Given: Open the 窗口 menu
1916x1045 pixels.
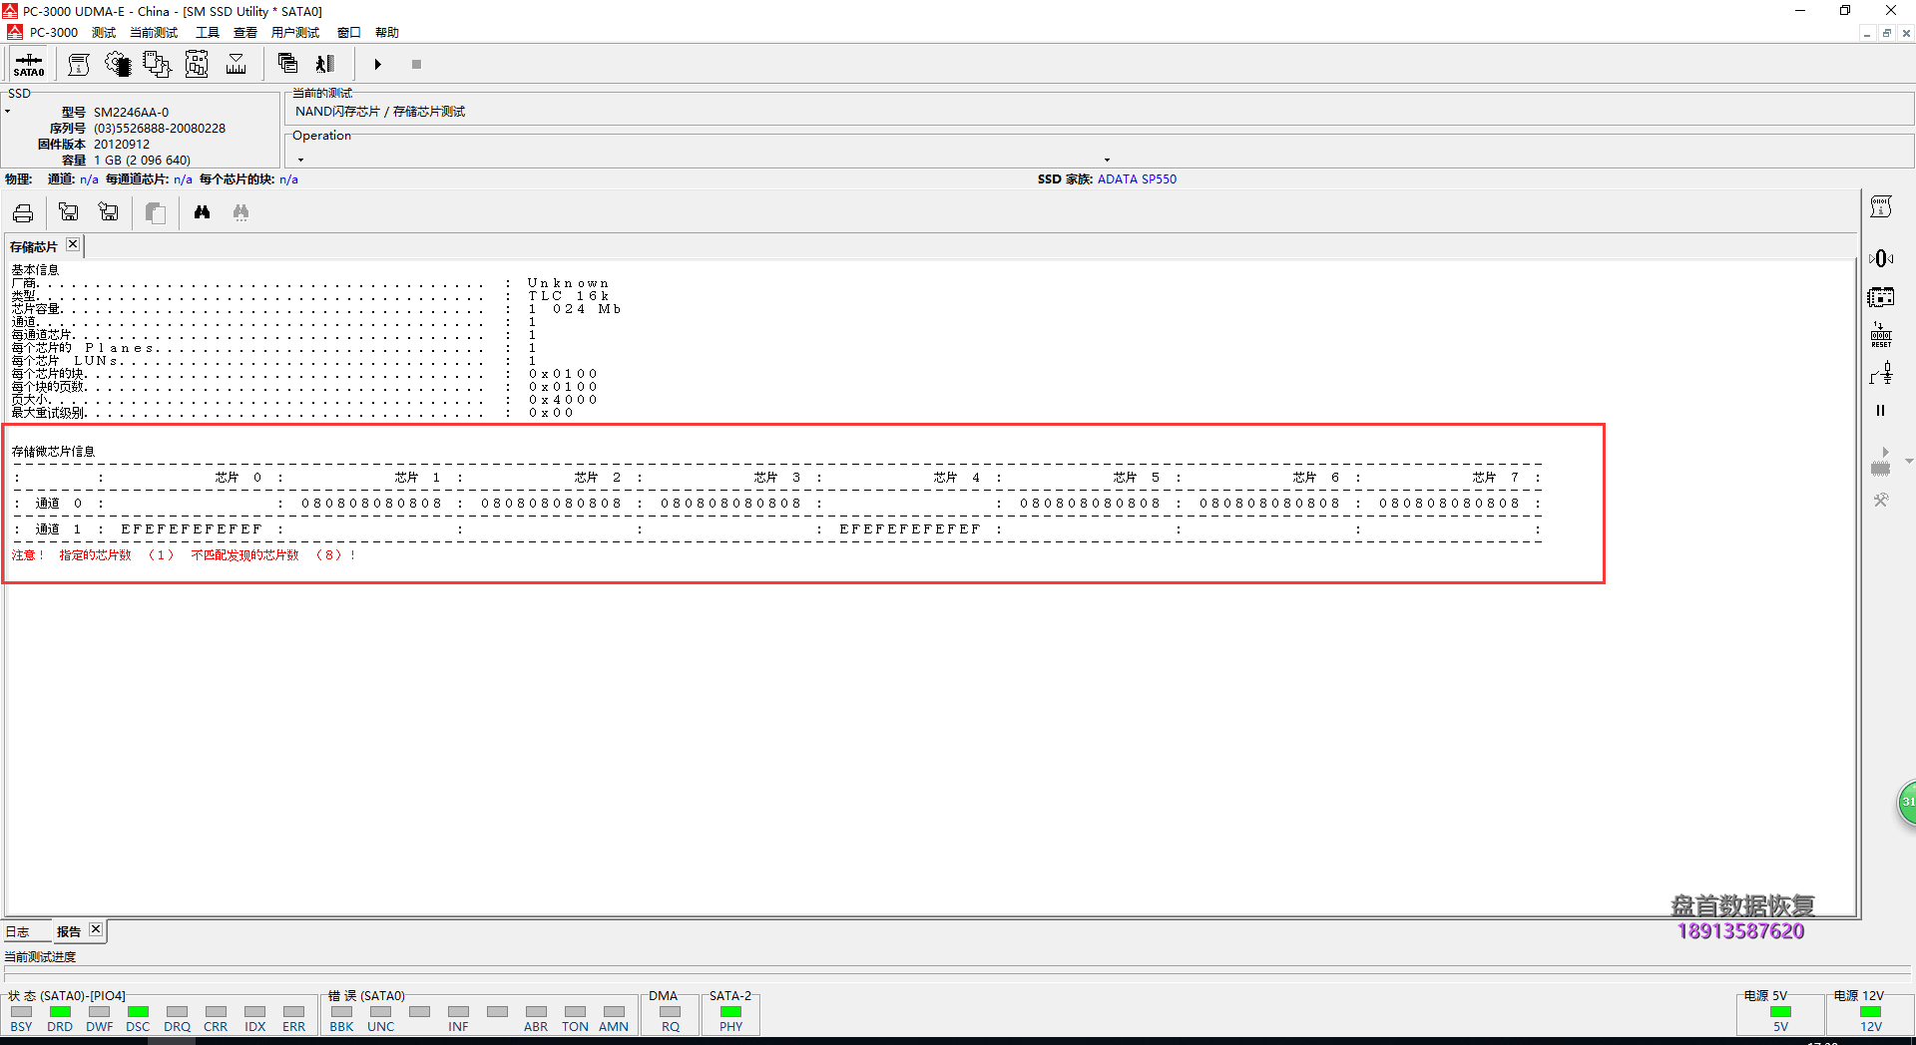Looking at the screenshot, I should click(x=349, y=32).
